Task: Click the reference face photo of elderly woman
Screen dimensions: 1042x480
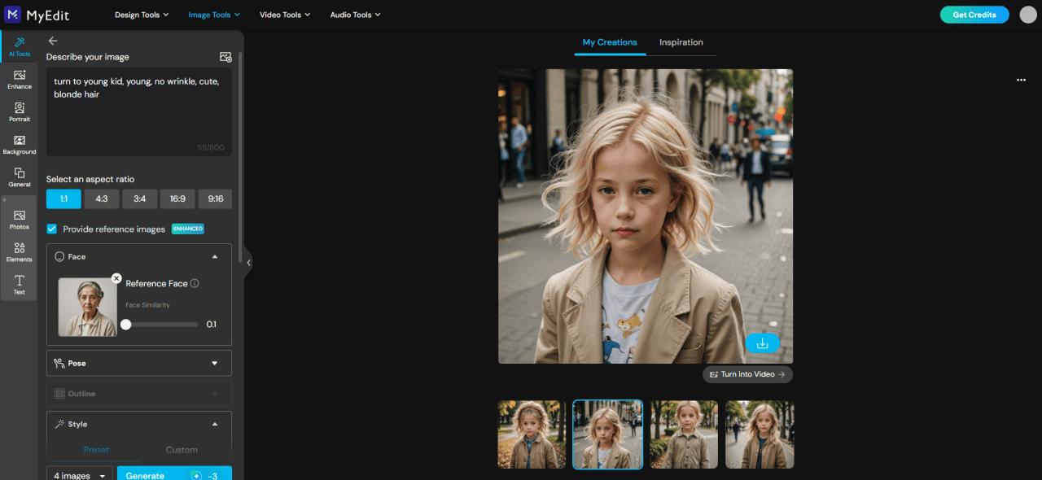Action: coord(87,307)
